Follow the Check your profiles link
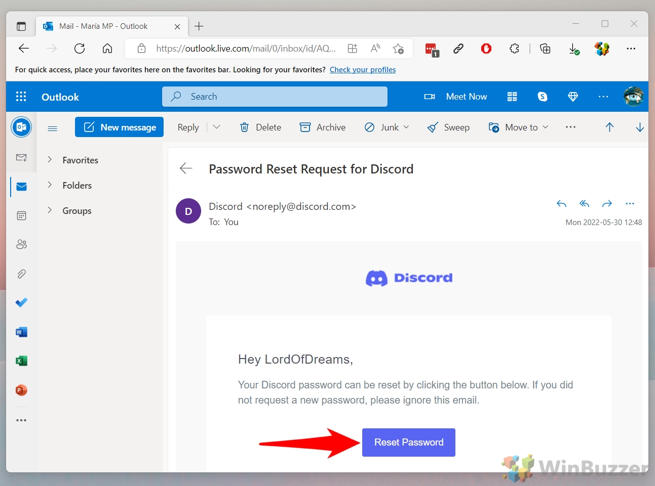This screenshot has height=486, width=655. click(x=363, y=70)
